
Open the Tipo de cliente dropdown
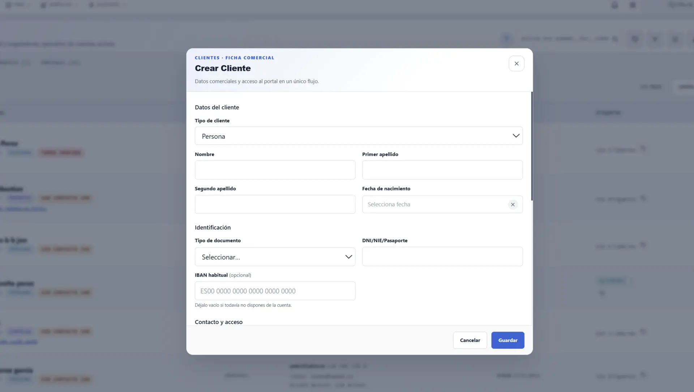[x=359, y=136]
